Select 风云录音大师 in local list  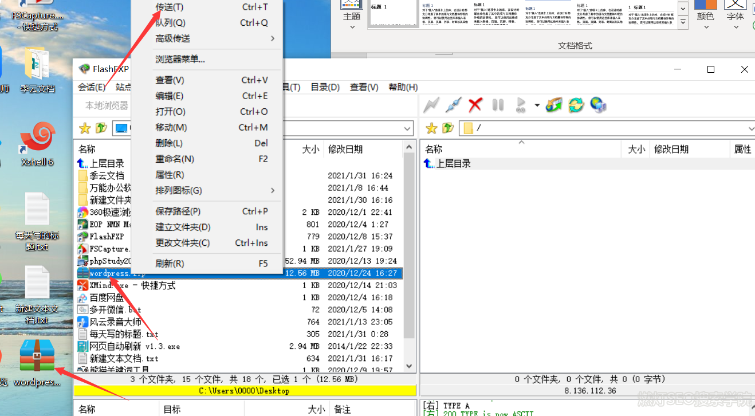115,322
